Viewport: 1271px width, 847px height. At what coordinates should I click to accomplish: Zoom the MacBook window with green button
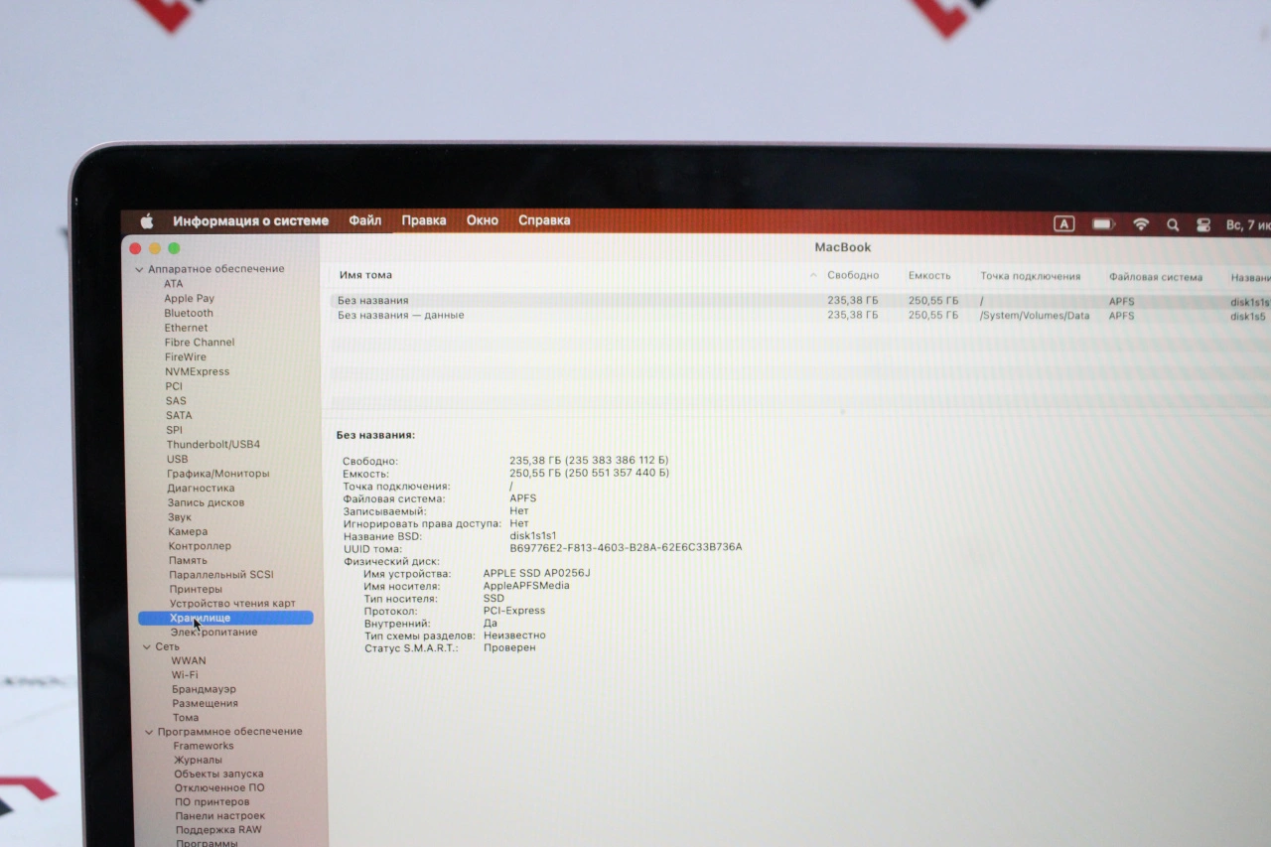coord(174,248)
